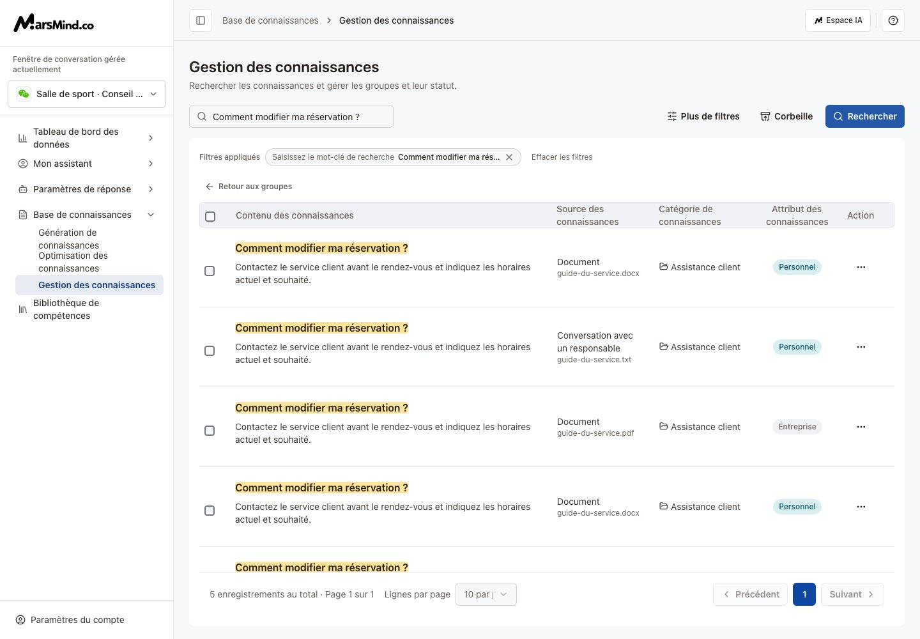Open the Salle de sport · Conseil dropdown
Image resolution: width=920 pixels, height=639 pixels.
click(87, 94)
